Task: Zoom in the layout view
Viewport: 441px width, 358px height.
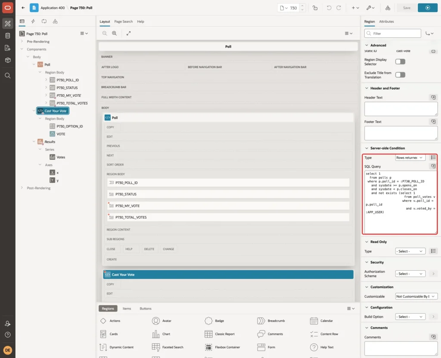Action: point(115,33)
